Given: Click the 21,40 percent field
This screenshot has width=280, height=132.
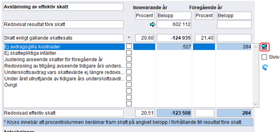Looking at the screenshot, I should click(x=205, y=38).
